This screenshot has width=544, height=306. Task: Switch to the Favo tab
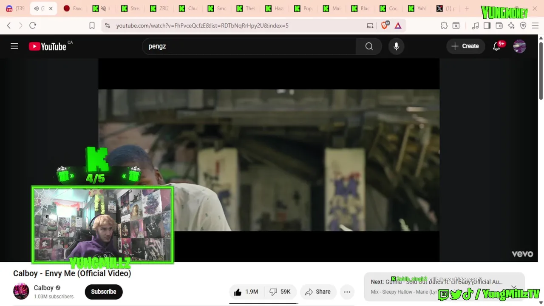[73, 8]
